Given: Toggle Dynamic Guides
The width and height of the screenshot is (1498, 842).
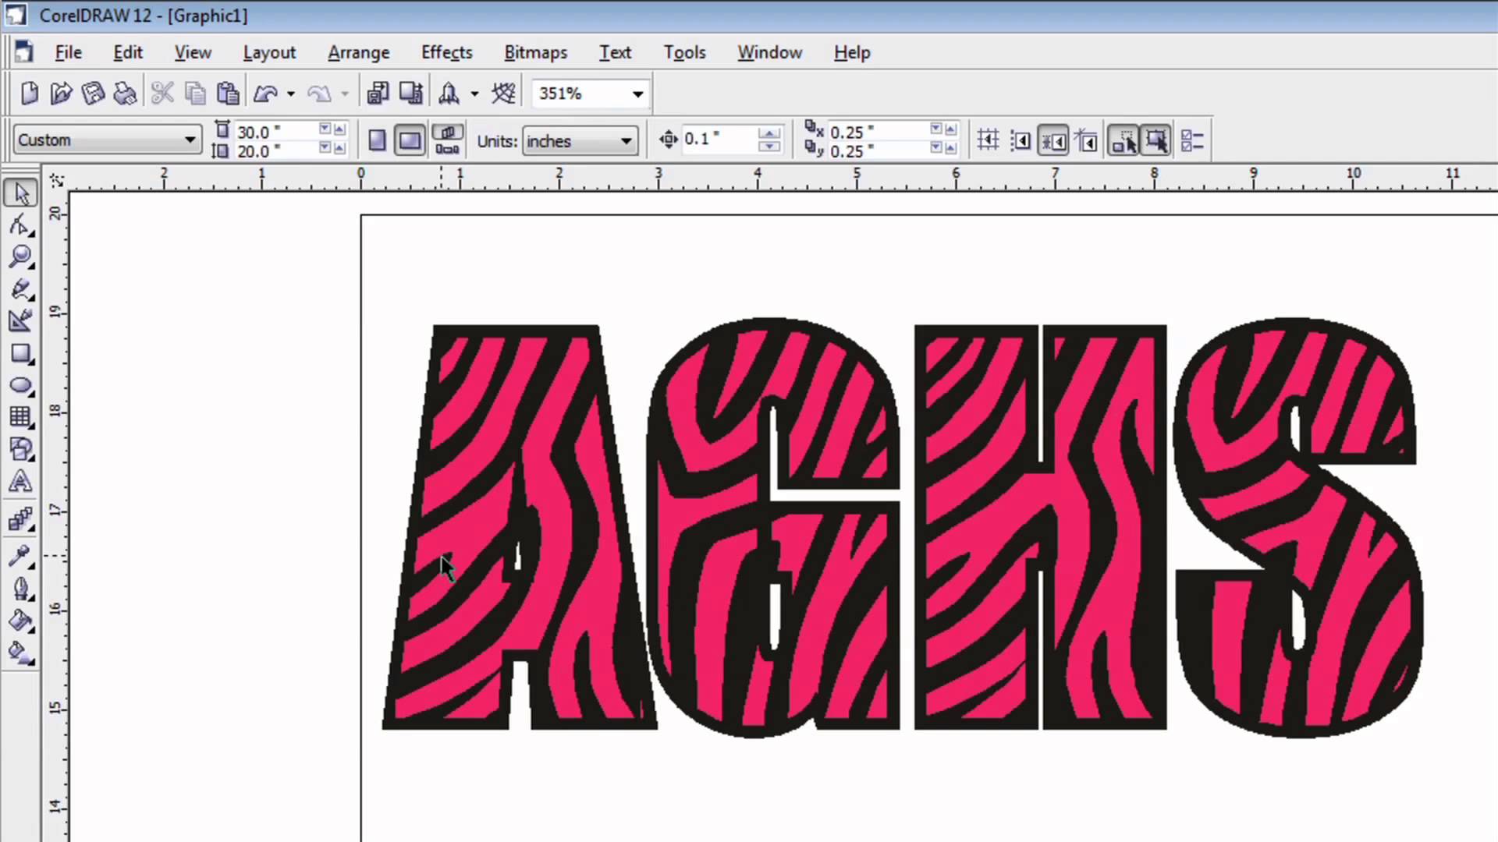Looking at the screenshot, I should 1086,140.
